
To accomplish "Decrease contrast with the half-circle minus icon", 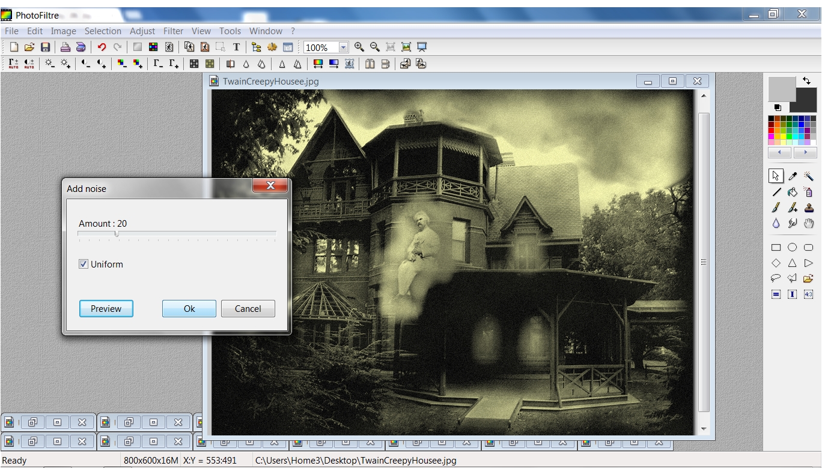I will (x=86, y=64).
